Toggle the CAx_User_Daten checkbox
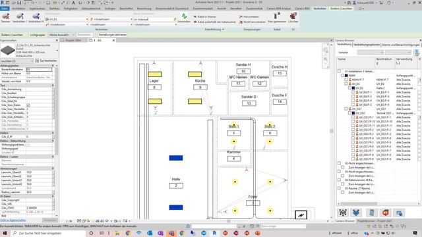Image resolution: width=422 pixels, height=237 pixels. (x=28, y=105)
